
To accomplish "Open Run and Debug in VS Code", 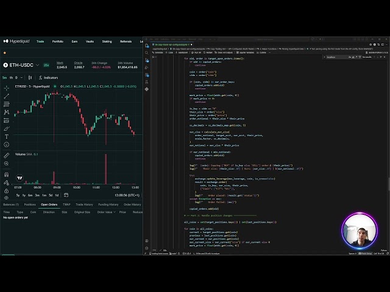I will [x=147, y=68].
